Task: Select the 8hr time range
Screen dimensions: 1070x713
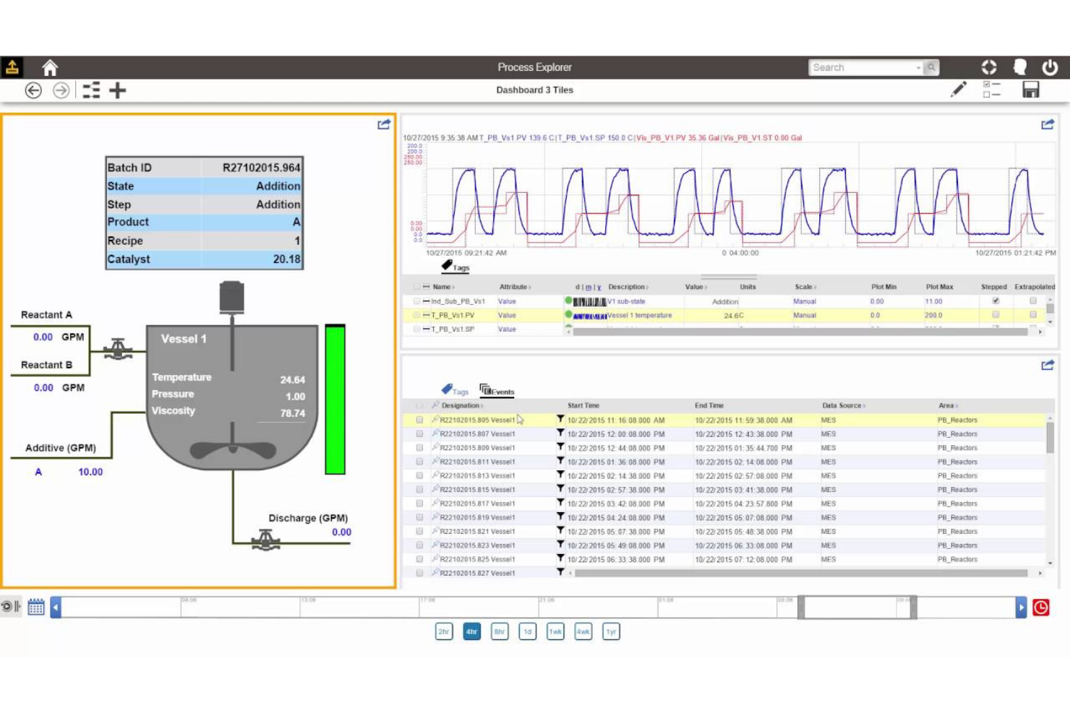Action: point(500,631)
